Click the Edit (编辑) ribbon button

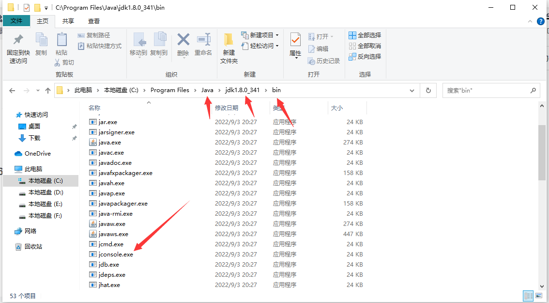318,49
